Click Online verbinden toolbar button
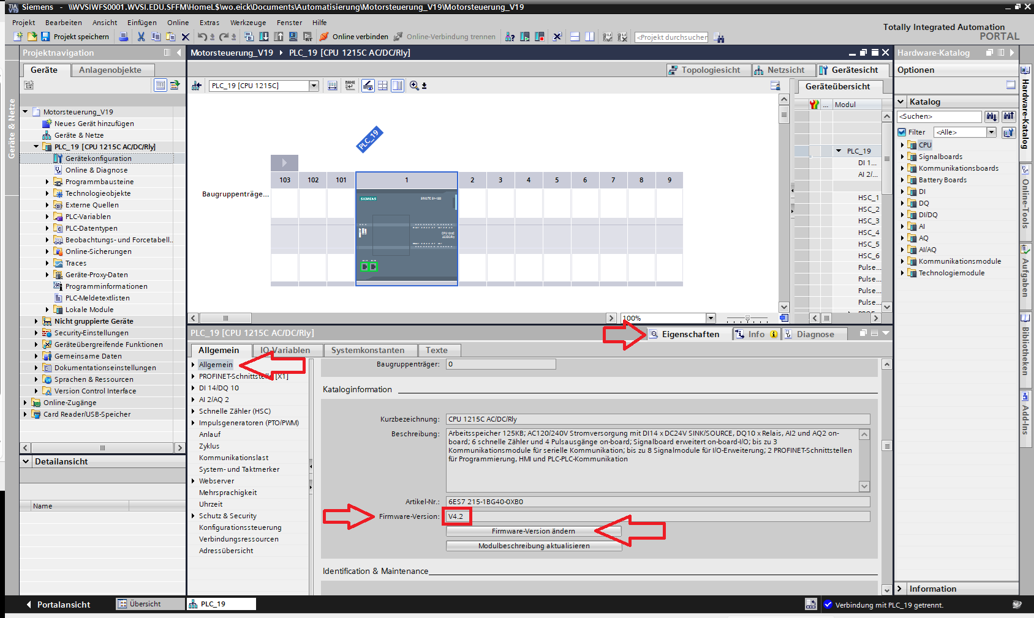 354,37
